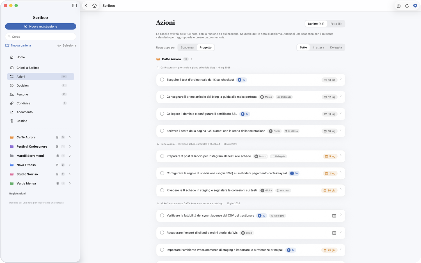The height and width of the screenshot is (263, 421).
Task: Check 'Preparare 3 post di lancio' circle
Action: click(162, 156)
